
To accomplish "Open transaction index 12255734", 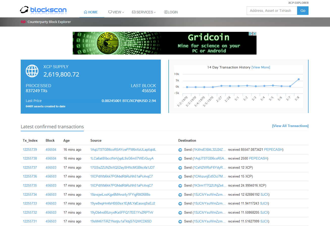I will coord(30,194).
